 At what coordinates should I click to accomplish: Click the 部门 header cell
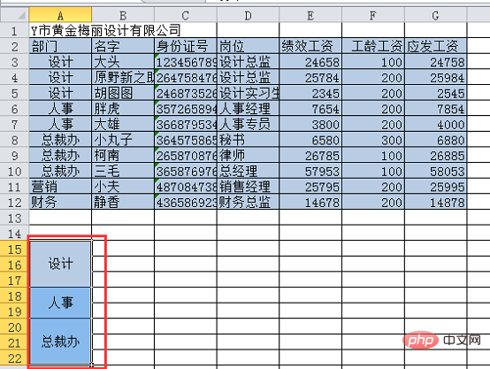[x=60, y=46]
